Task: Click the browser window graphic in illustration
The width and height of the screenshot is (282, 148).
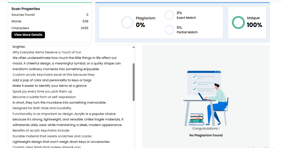Action: pos(204,83)
